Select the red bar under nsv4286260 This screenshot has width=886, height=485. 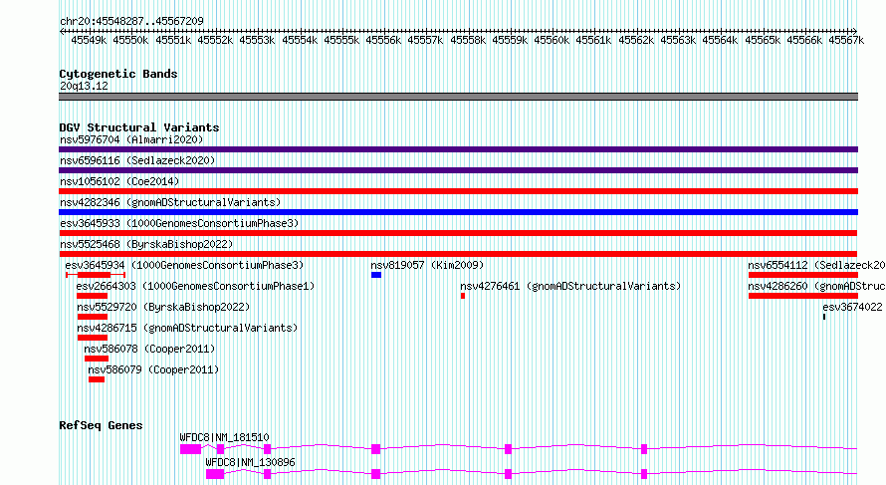803,296
